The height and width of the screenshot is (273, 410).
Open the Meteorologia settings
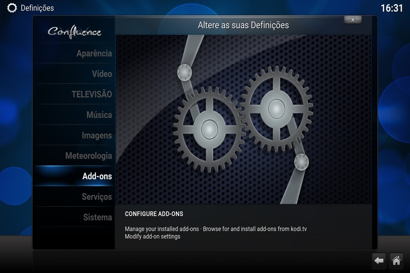(88, 156)
